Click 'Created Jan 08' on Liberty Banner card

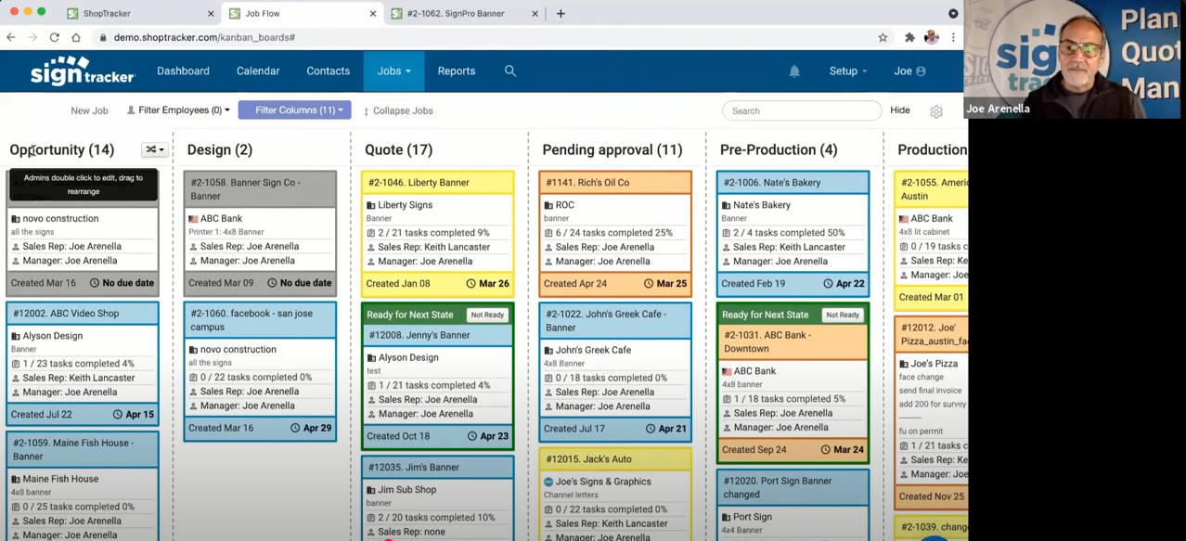point(398,284)
